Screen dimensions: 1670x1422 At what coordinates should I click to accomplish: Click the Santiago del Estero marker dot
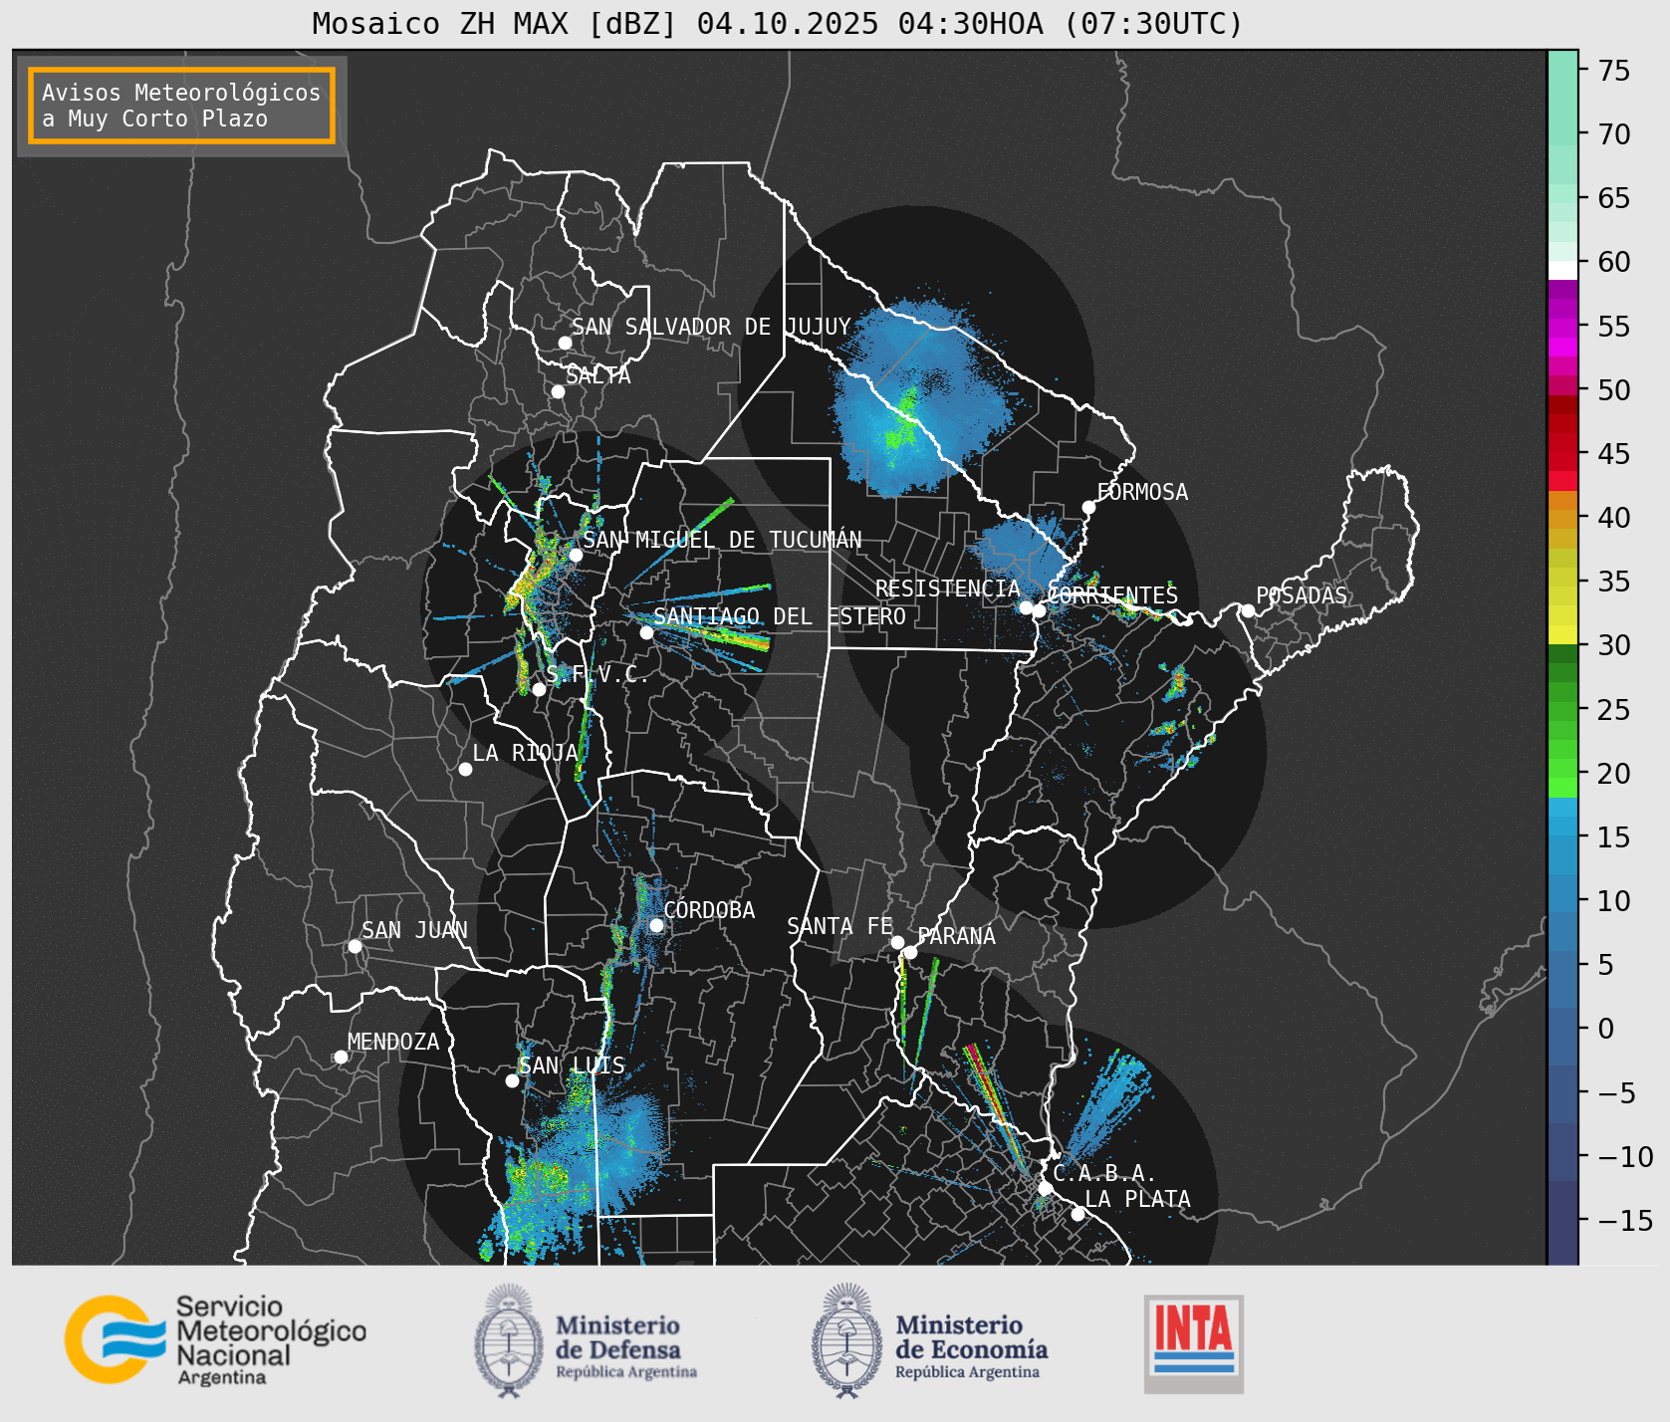coord(646,632)
